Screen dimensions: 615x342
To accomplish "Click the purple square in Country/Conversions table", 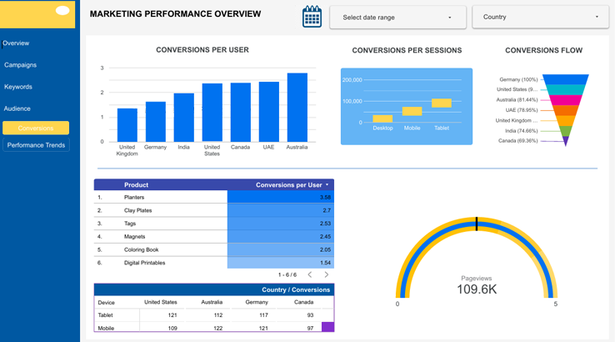I will pyautogui.click(x=327, y=328).
